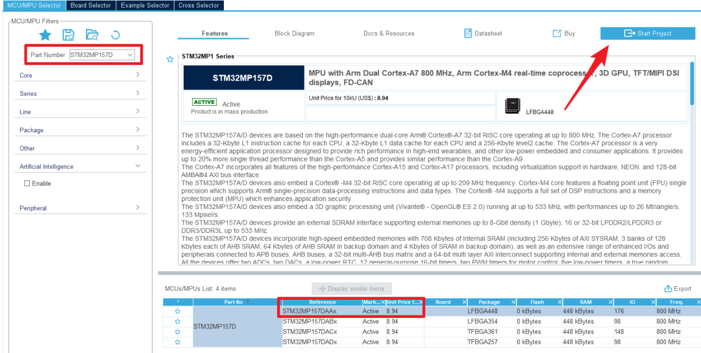Remove the RAM column via its X

[609, 302]
